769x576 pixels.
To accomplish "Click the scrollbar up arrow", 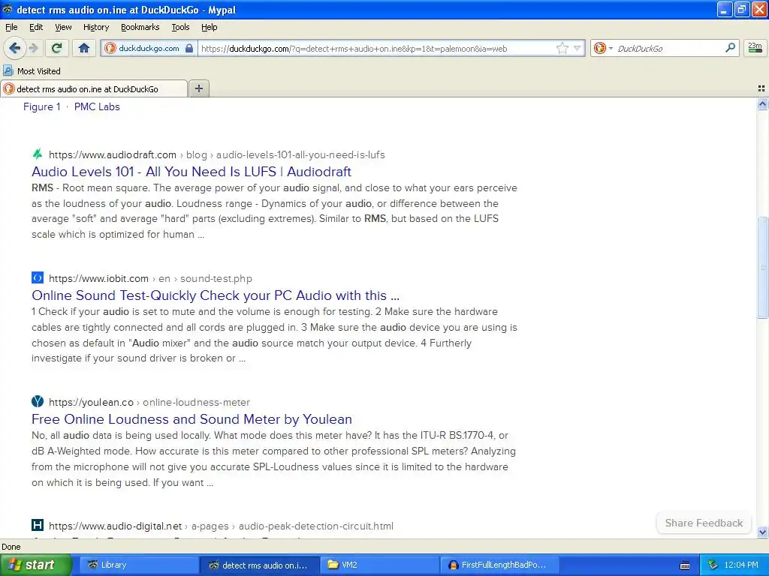I will 762,103.
